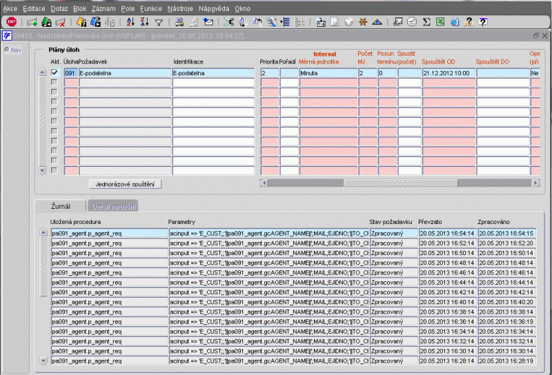Click the indented list lines icon
Screen dimensions: 552x375
coord(285,22)
